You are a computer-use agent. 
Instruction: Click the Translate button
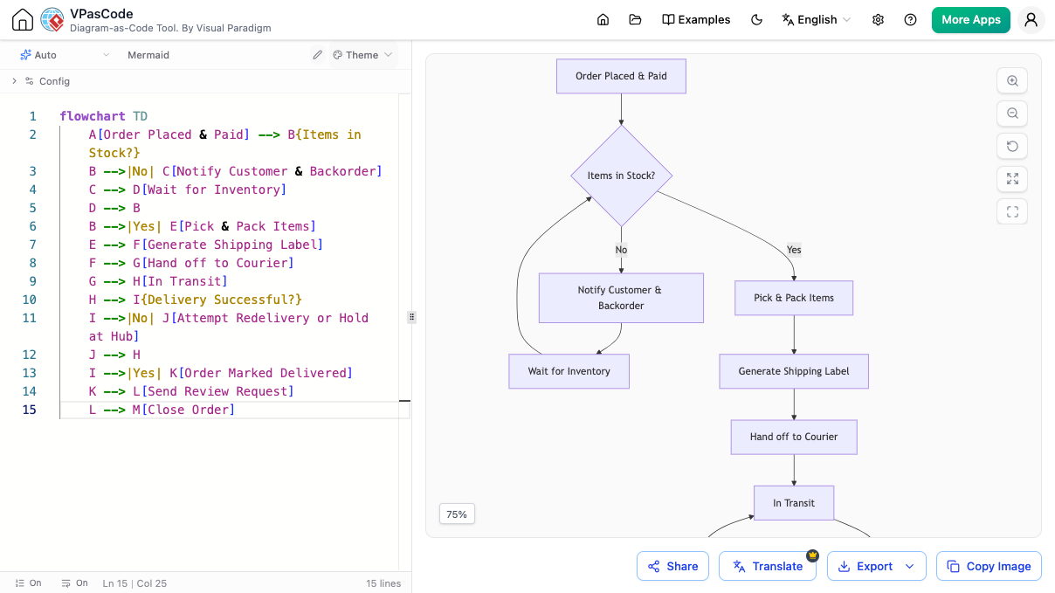[x=768, y=566]
